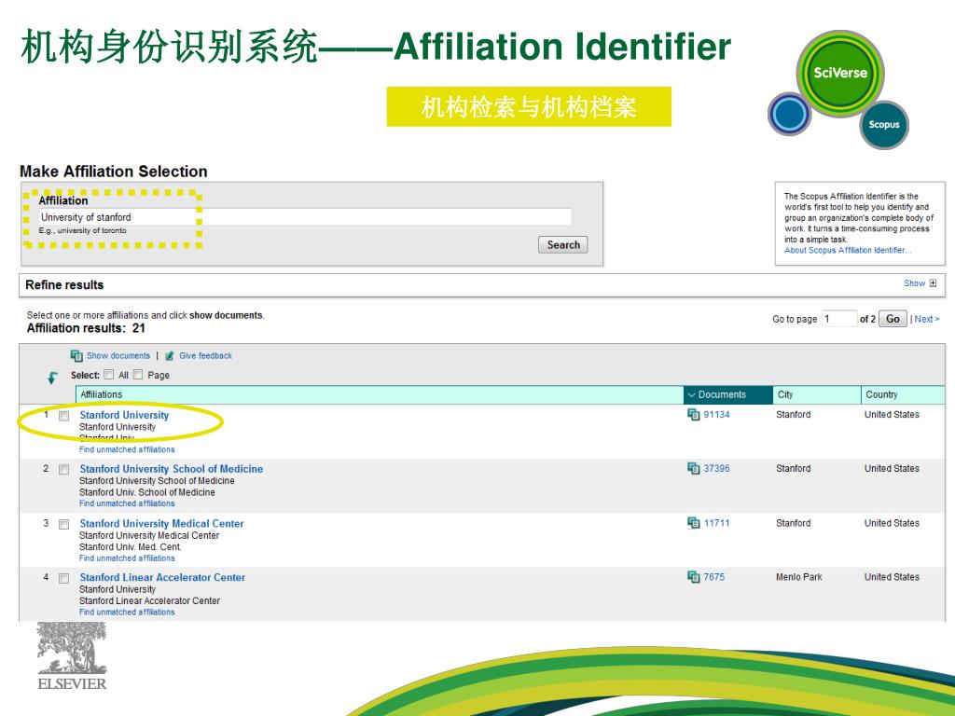Tick checkbox for Stanford University Medical Center
Viewport: 955px width, 716px height.
pos(63,524)
